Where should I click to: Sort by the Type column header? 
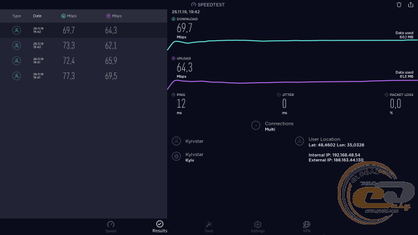16,16
